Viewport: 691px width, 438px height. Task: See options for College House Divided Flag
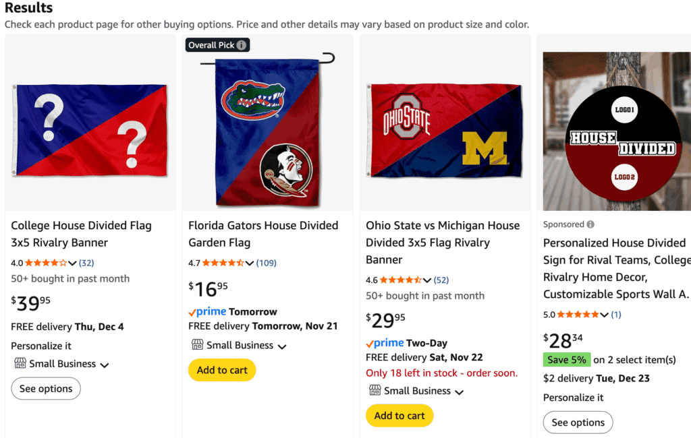click(x=46, y=389)
